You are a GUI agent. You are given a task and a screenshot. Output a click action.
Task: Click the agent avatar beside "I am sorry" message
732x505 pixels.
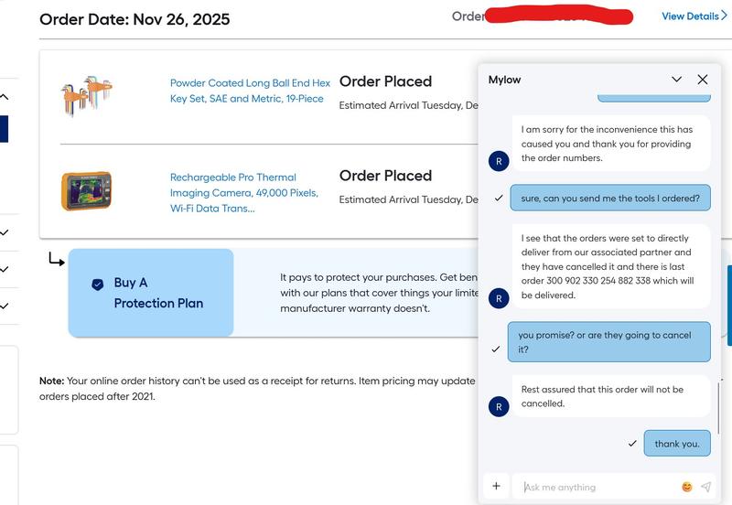point(499,161)
